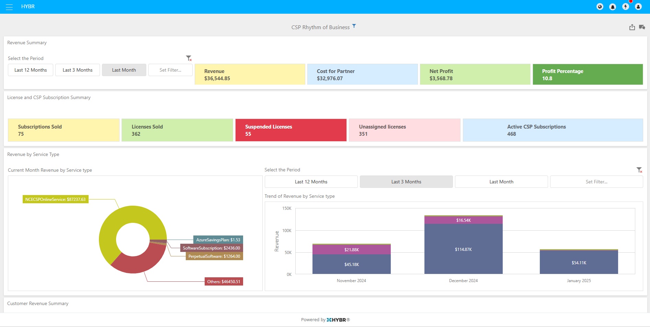
Task: Clear the Revenue Summary filter
Action: [x=188, y=58]
